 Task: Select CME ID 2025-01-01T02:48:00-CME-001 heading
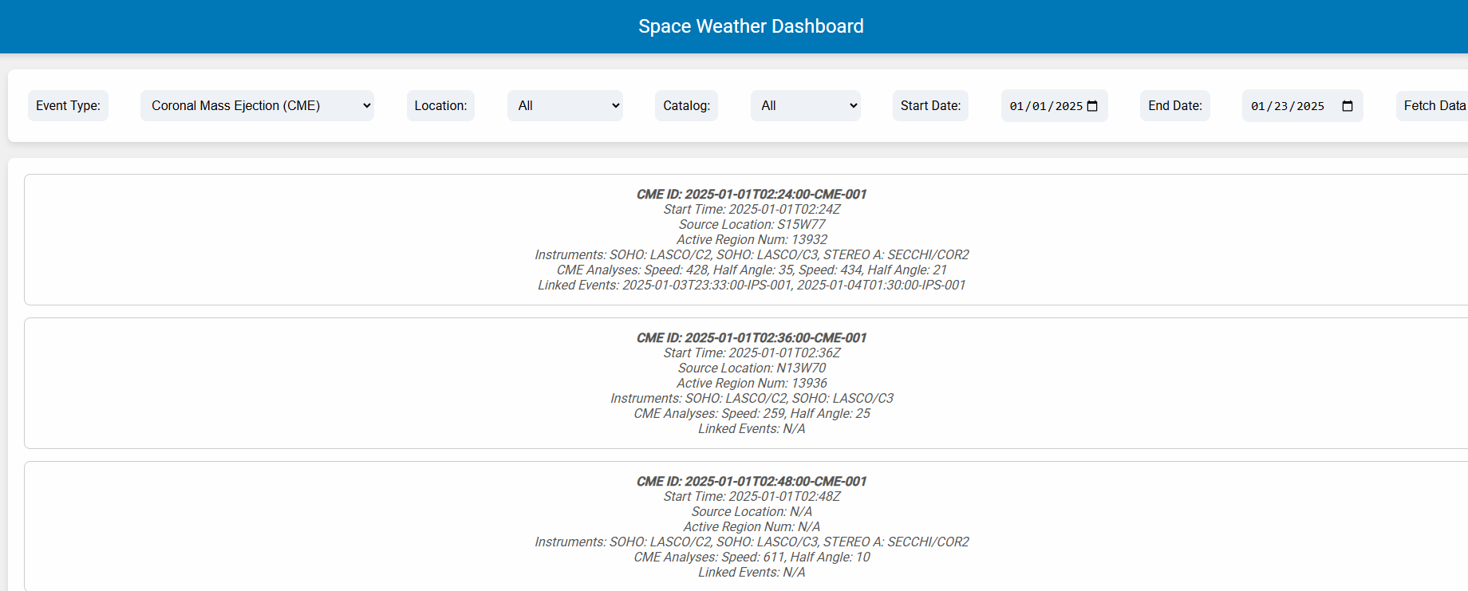pyautogui.click(x=752, y=481)
